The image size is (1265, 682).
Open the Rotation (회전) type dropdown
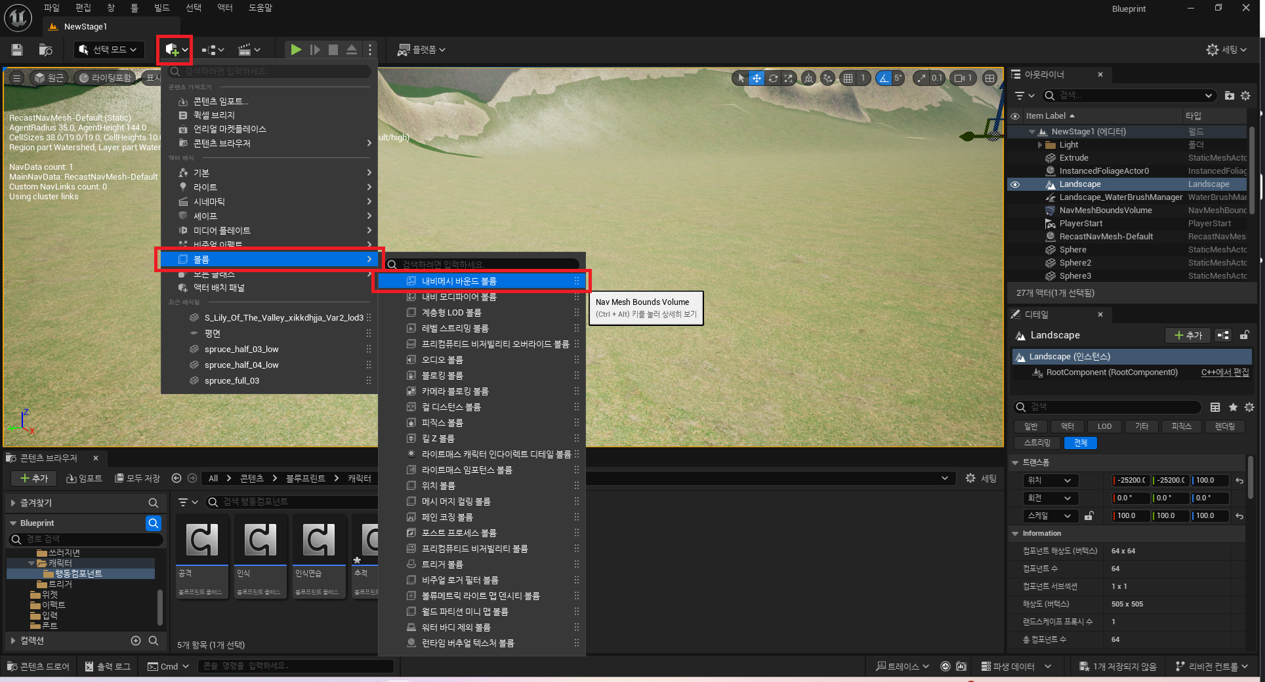[x=1050, y=498]
